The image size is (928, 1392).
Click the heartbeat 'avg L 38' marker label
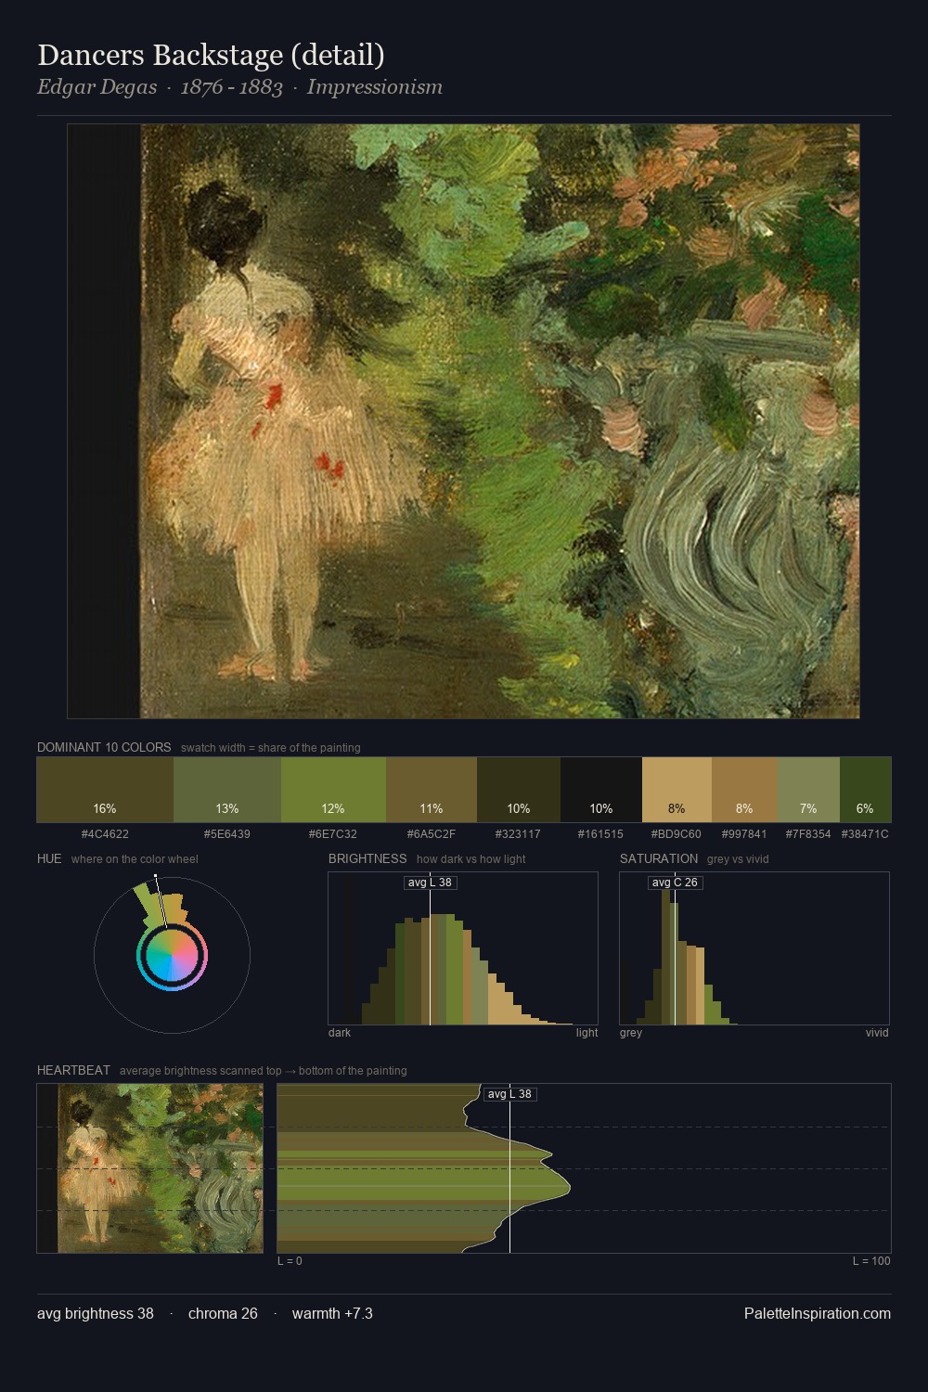(510, 1094)
